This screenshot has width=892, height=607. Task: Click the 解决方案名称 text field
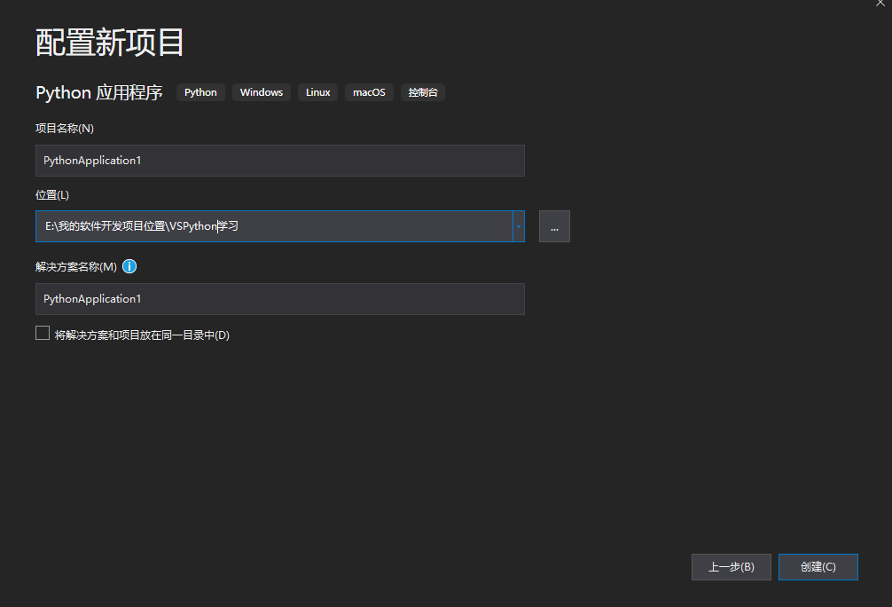click(279, 299)
